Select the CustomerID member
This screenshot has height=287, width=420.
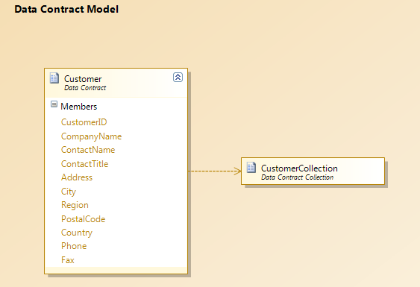[84, 122]
